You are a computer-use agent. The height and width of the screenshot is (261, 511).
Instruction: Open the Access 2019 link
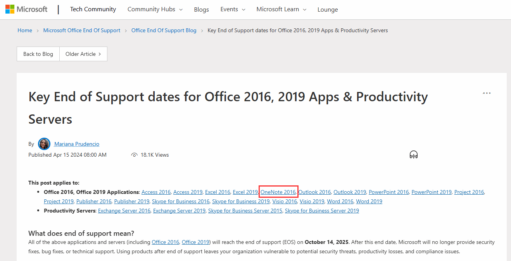pyautogui.click(x=188, y=192)
